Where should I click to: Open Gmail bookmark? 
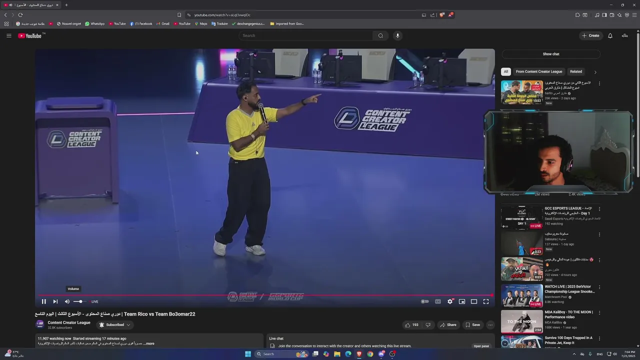click(162, 23)
